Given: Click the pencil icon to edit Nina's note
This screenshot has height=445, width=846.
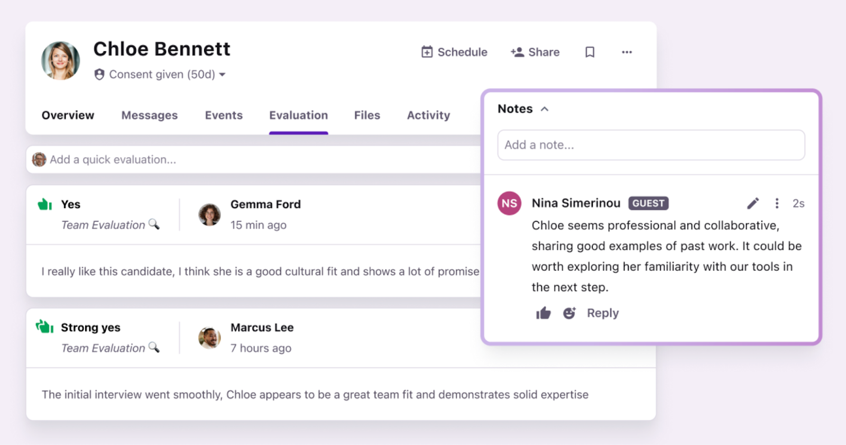Looking at the screenshot, I should pyautogui.click(x=752, y=203).
